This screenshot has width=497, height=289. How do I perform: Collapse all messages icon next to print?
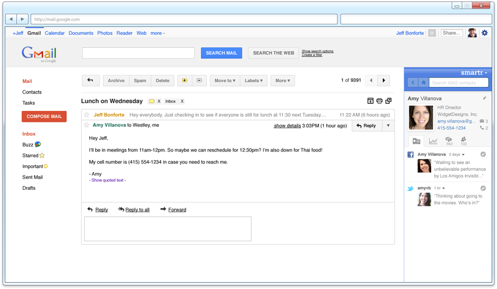point(370,101)
